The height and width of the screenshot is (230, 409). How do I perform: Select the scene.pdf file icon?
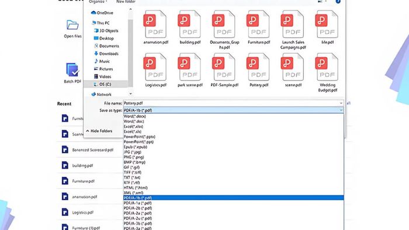(293, 67)
